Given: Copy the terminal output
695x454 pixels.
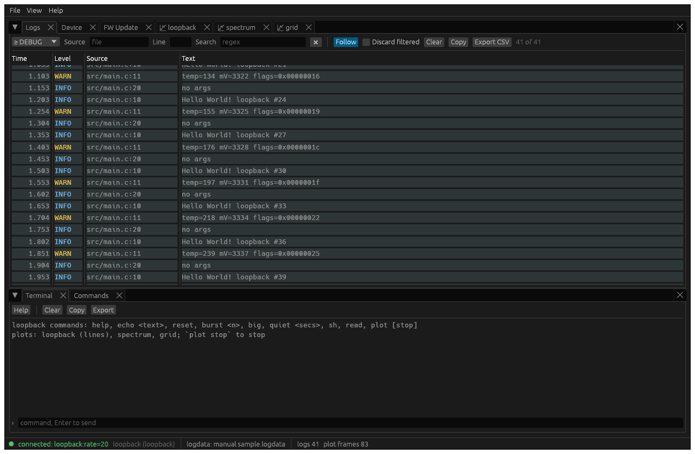Looking at the screenshot, I should coord(76,310).
